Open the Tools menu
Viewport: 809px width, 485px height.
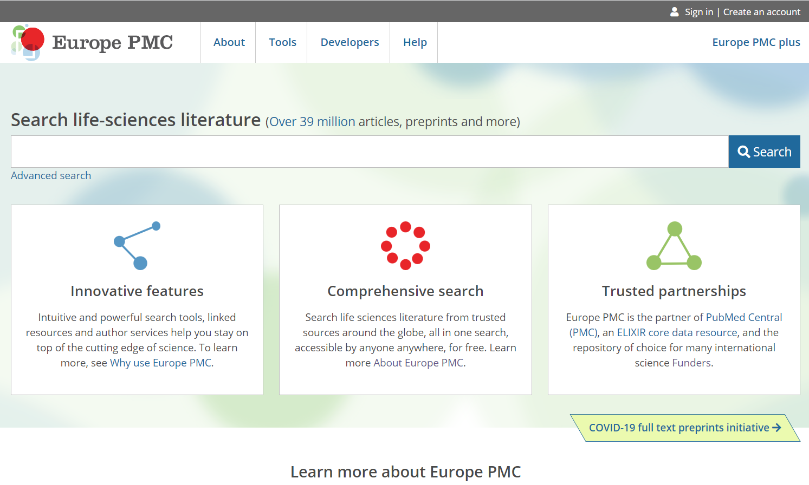[282, 42]
